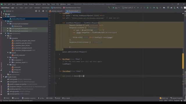
Task: Collapse the Gradle Scripts node
Action: point(3,77)
